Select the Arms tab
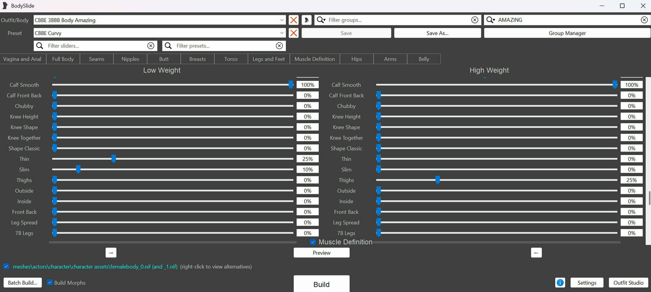The width and height of the screenshot is (651, 292). 390,59
